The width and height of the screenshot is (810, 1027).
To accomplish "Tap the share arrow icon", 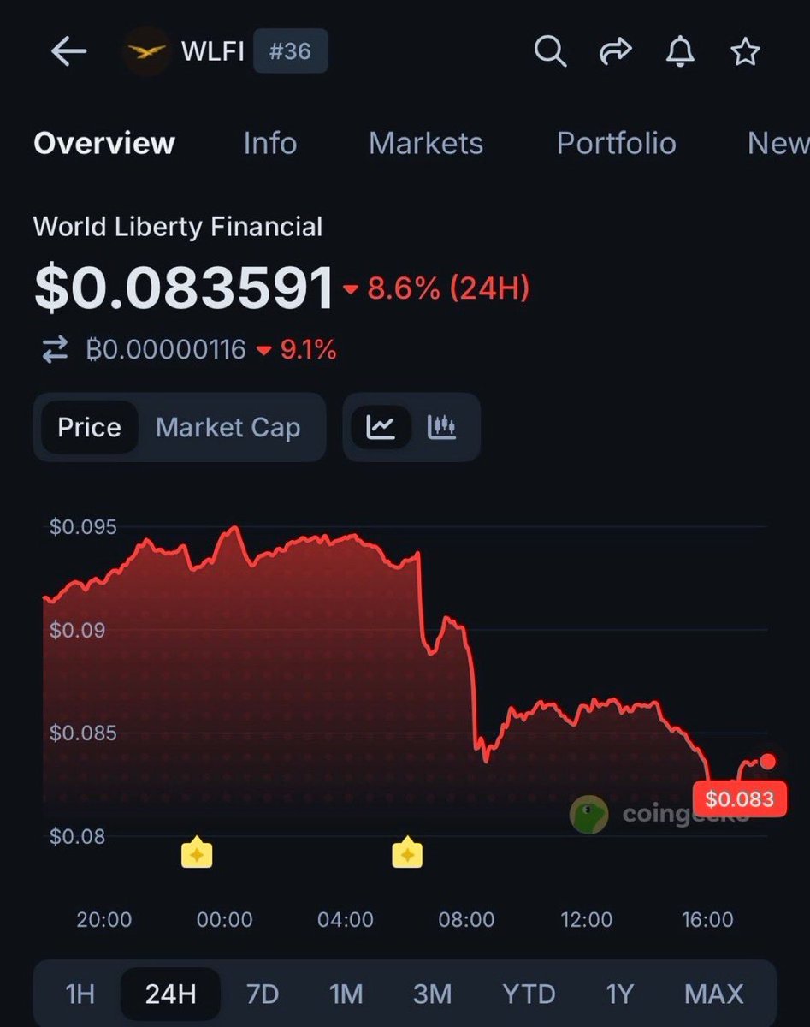I will click(615, 52).
